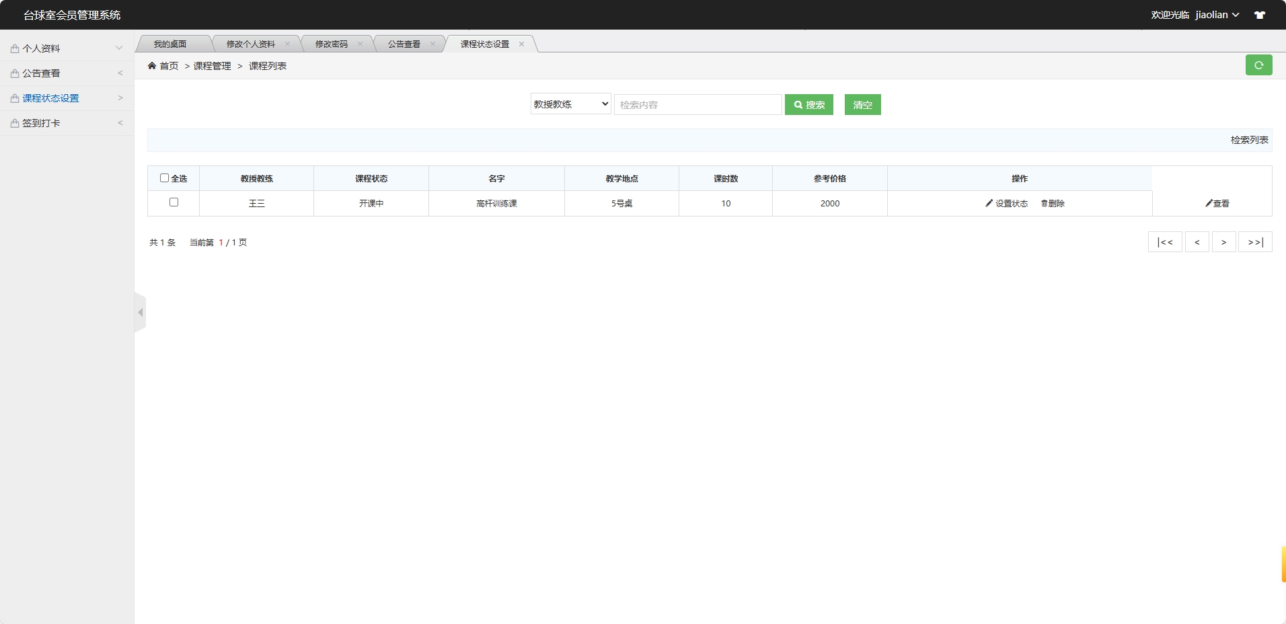Screen dimensions: 1286x624
Task: Open 课程管理 in the breadcrumb
Action: (x=211, y=66)
